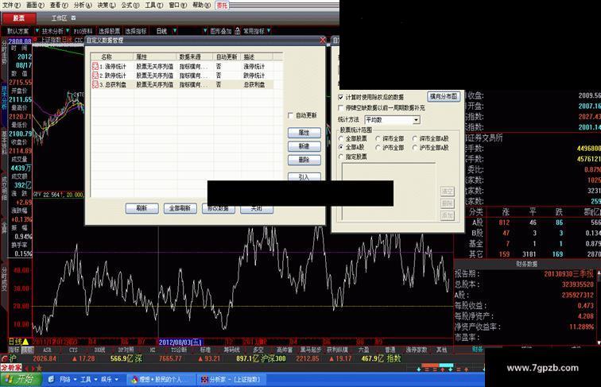The width and height of the screenshot is (601, 387).
Task: Click the star icon beside 分析家
Action: tap(39, 368)
